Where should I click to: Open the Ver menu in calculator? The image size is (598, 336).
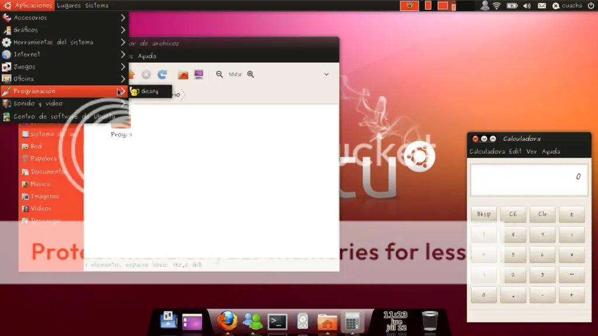point(531,151)
